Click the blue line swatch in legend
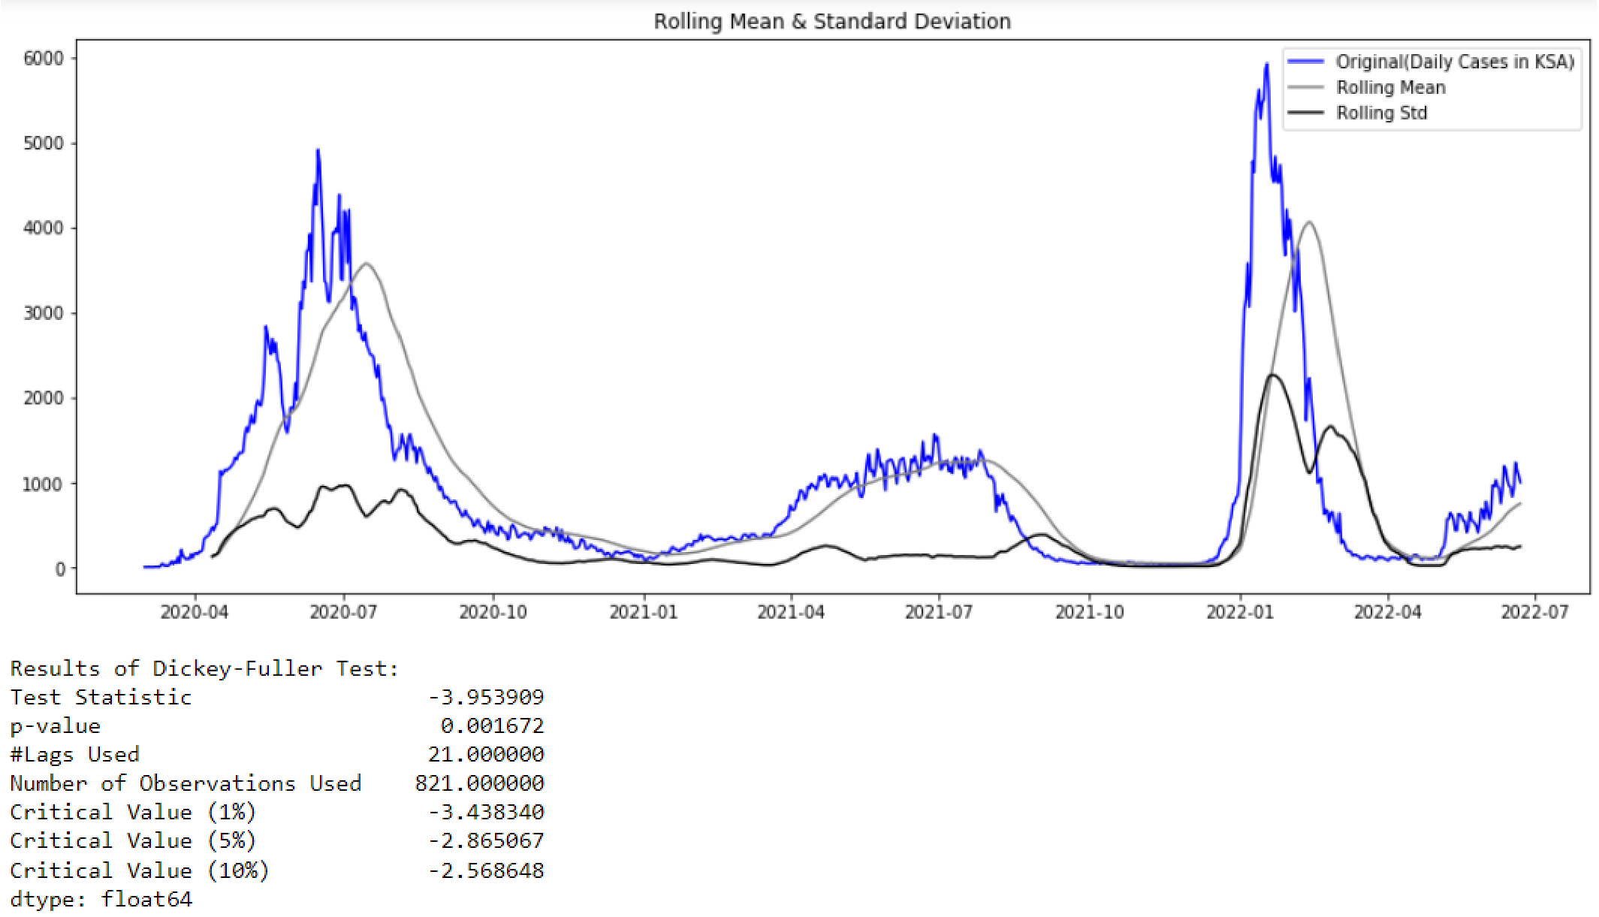Viewport: 1599px width, 917px height. (1305, 62)
